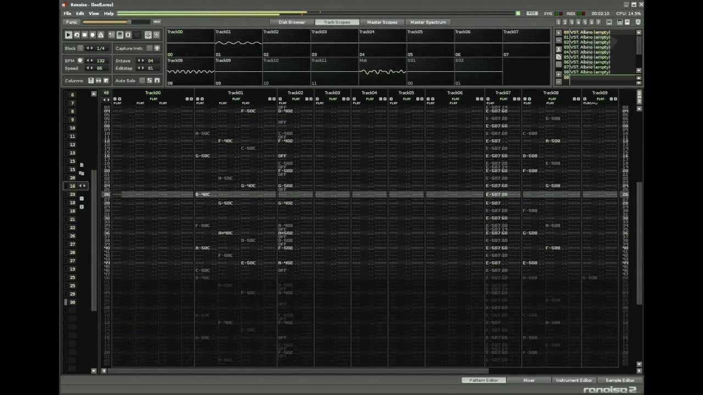
Task: Click the cut instrument scissors icon
Action: [x=559, y=49]
